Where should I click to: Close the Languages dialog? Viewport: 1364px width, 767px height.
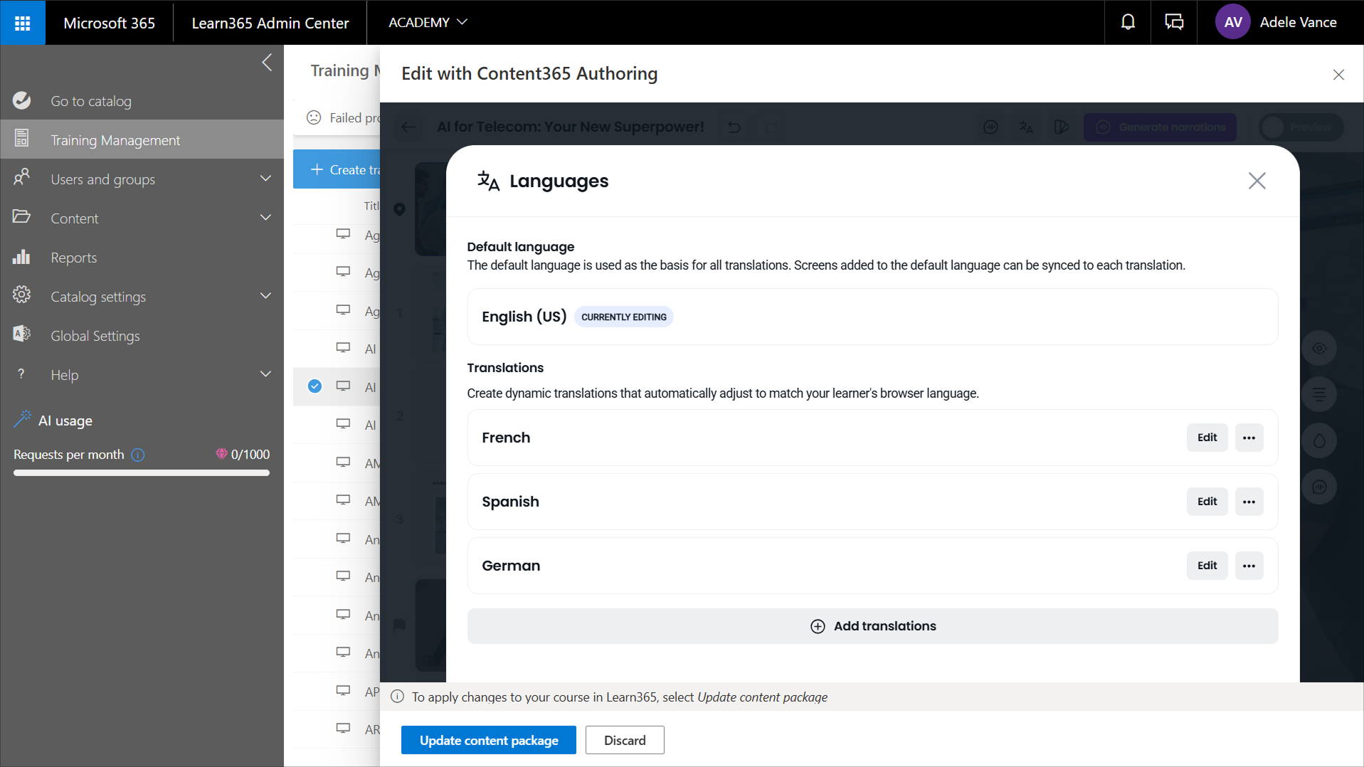tap(1257, 181)
